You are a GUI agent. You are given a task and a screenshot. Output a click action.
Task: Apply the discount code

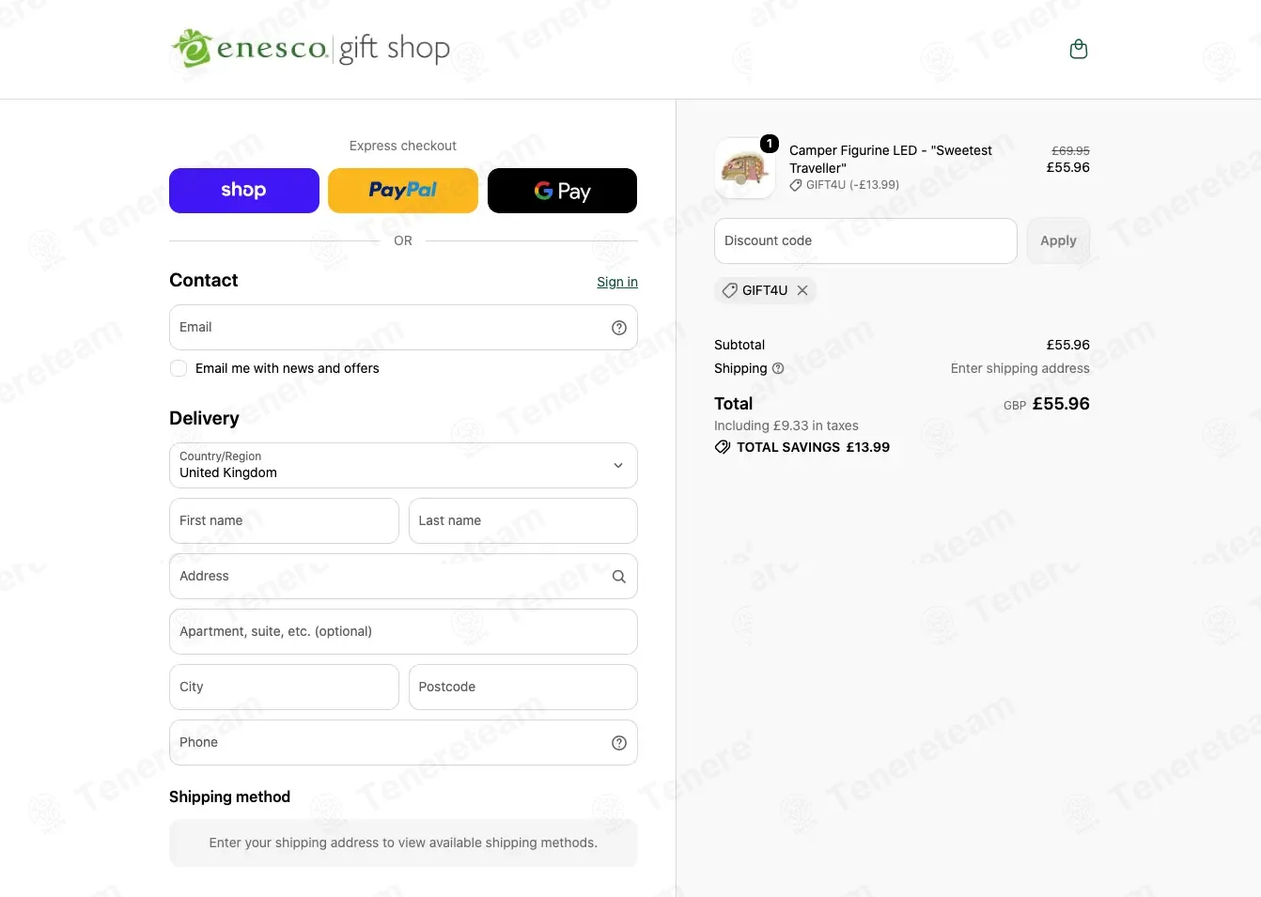[x=1058, y=241]
